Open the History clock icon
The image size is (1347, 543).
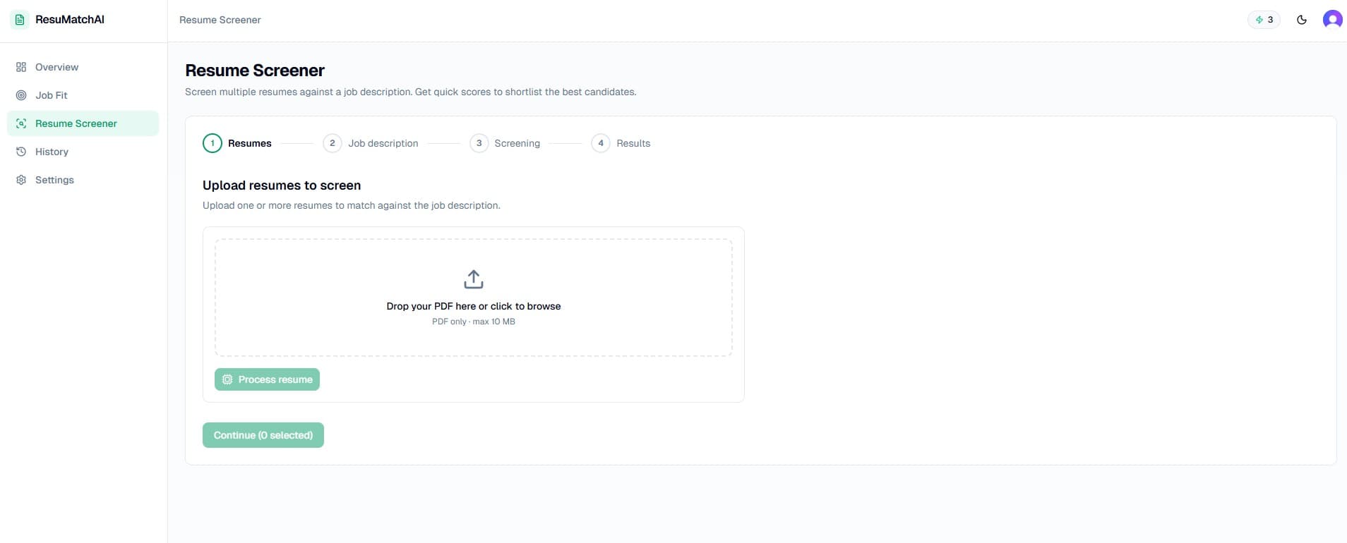pyautogui.click(x=21, y=152)
